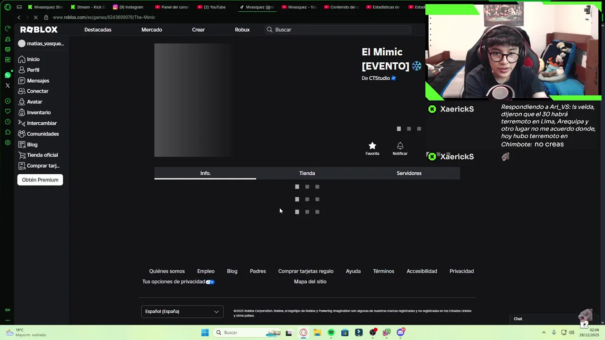Open Accesibilidad footer link

(422, 272)
